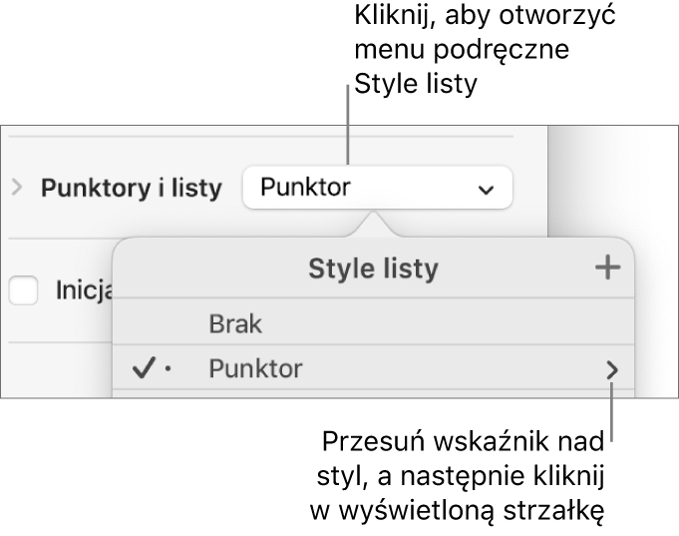This screenshot has width=679, height=536.
Task: Click the empty sidebar area above Punktory i listy
Action: point(269,148)
